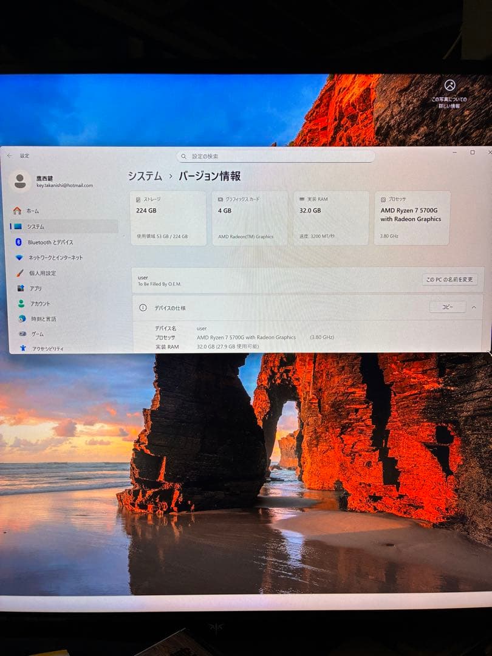492x656 pixels.
Task: Open アカウント settings icon
Action: coord(19,303)
